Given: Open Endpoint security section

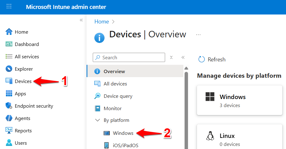Looking at the screenshot, I should click(x=34, y=106).
